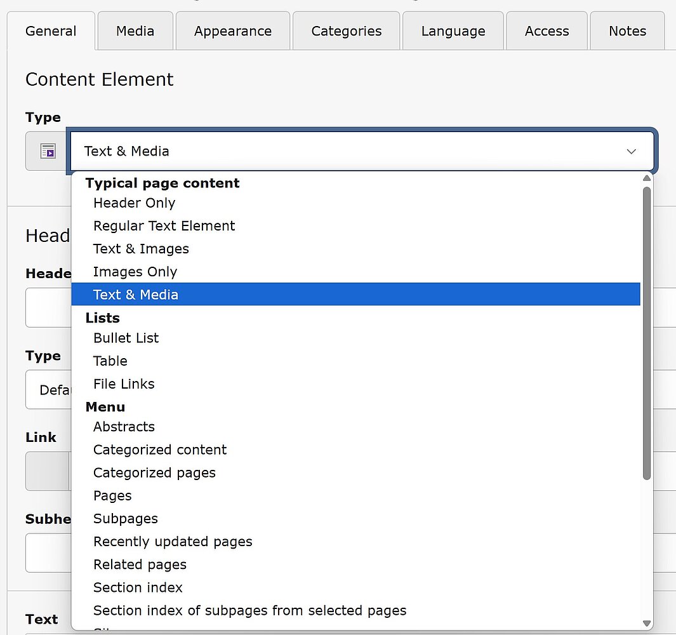Select Recently updated pages menu type

pos(173,542)
